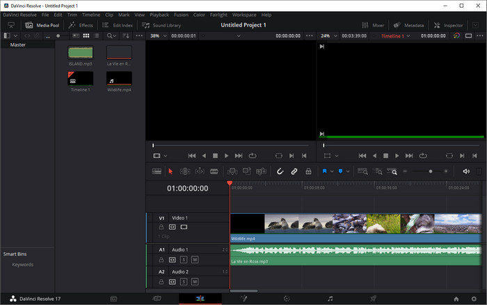
Task: Open the Fairlight page music icon
Action: [x=330, y=299]
